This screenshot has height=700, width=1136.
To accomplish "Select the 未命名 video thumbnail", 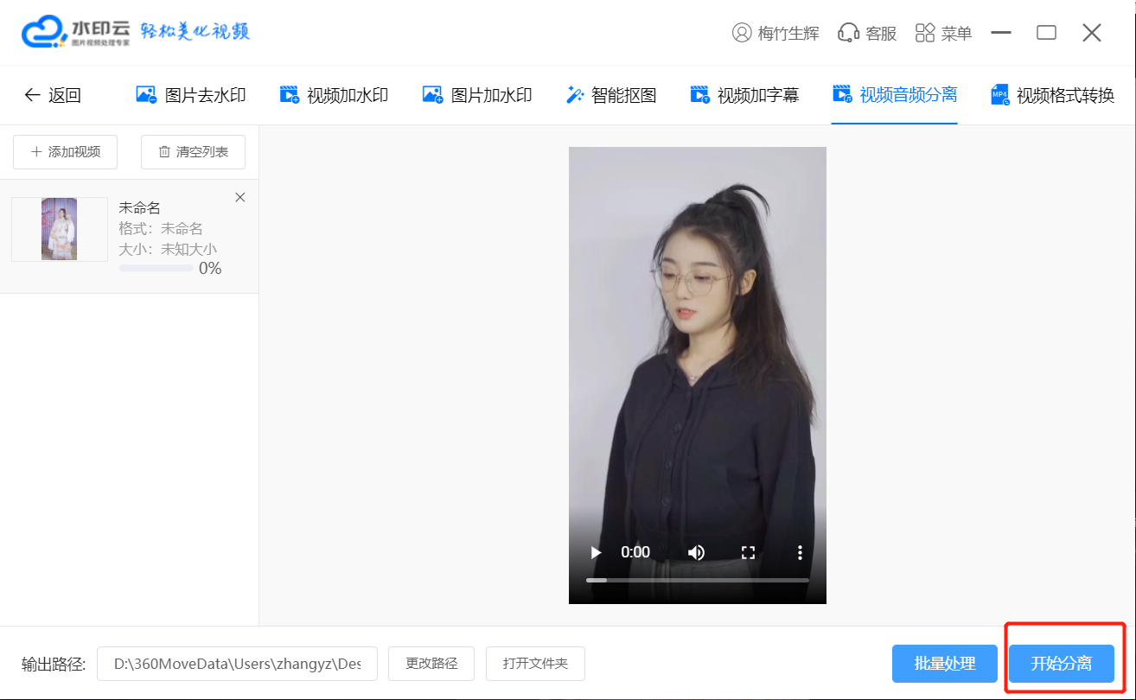I will [x=59, y=229].
